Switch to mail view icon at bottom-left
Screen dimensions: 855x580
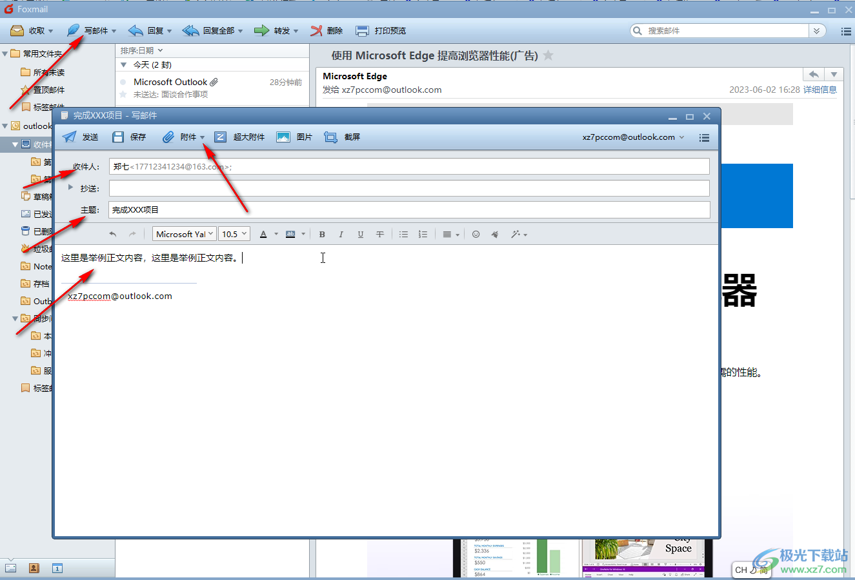coord(11,568)
